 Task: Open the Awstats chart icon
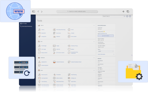click(x=69, y=33)
